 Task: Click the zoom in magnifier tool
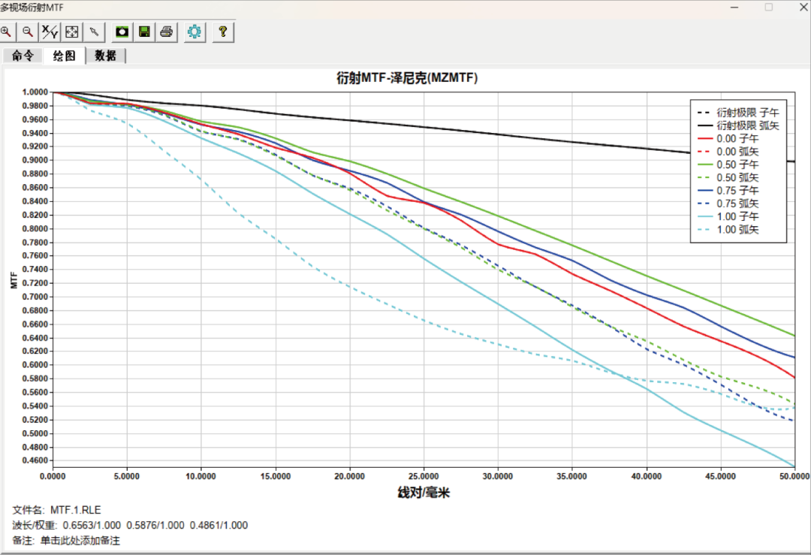[7, 32]
